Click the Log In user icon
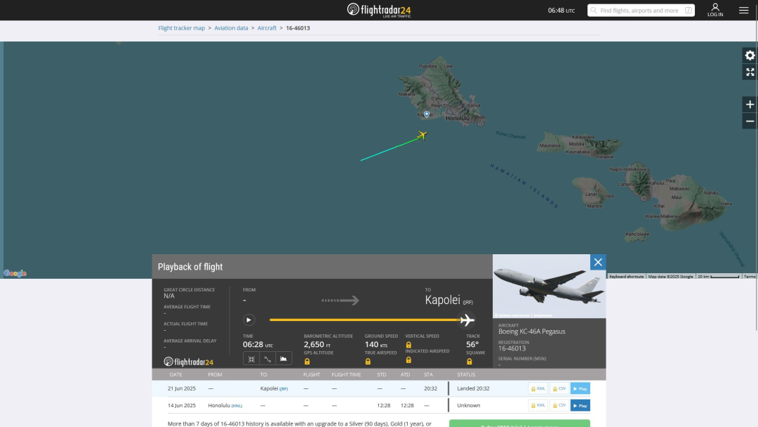 point(715,10)
